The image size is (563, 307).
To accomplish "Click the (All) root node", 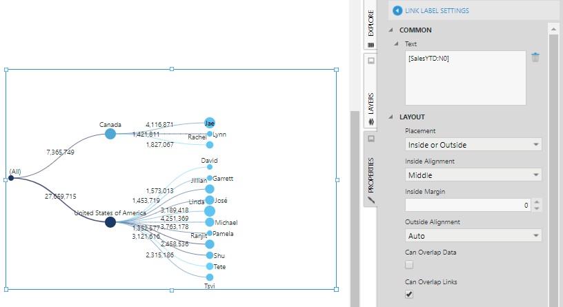I will 10,178.
